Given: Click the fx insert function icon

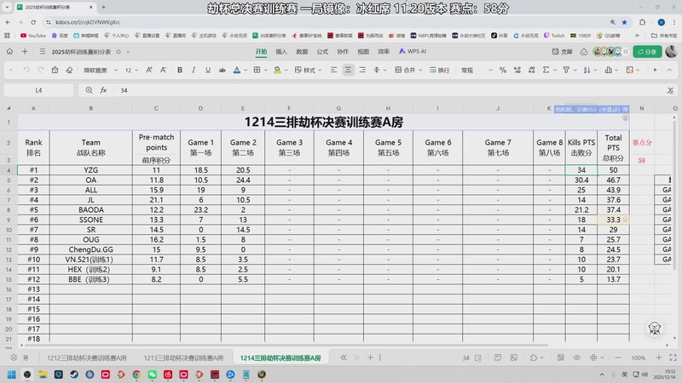Looking at the screenshot, I should pyautogui.click(x=103, y=90).
